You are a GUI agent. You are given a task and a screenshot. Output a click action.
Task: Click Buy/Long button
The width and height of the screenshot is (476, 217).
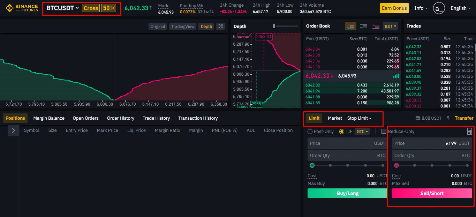pyautogui.click(x=347, y=193)
